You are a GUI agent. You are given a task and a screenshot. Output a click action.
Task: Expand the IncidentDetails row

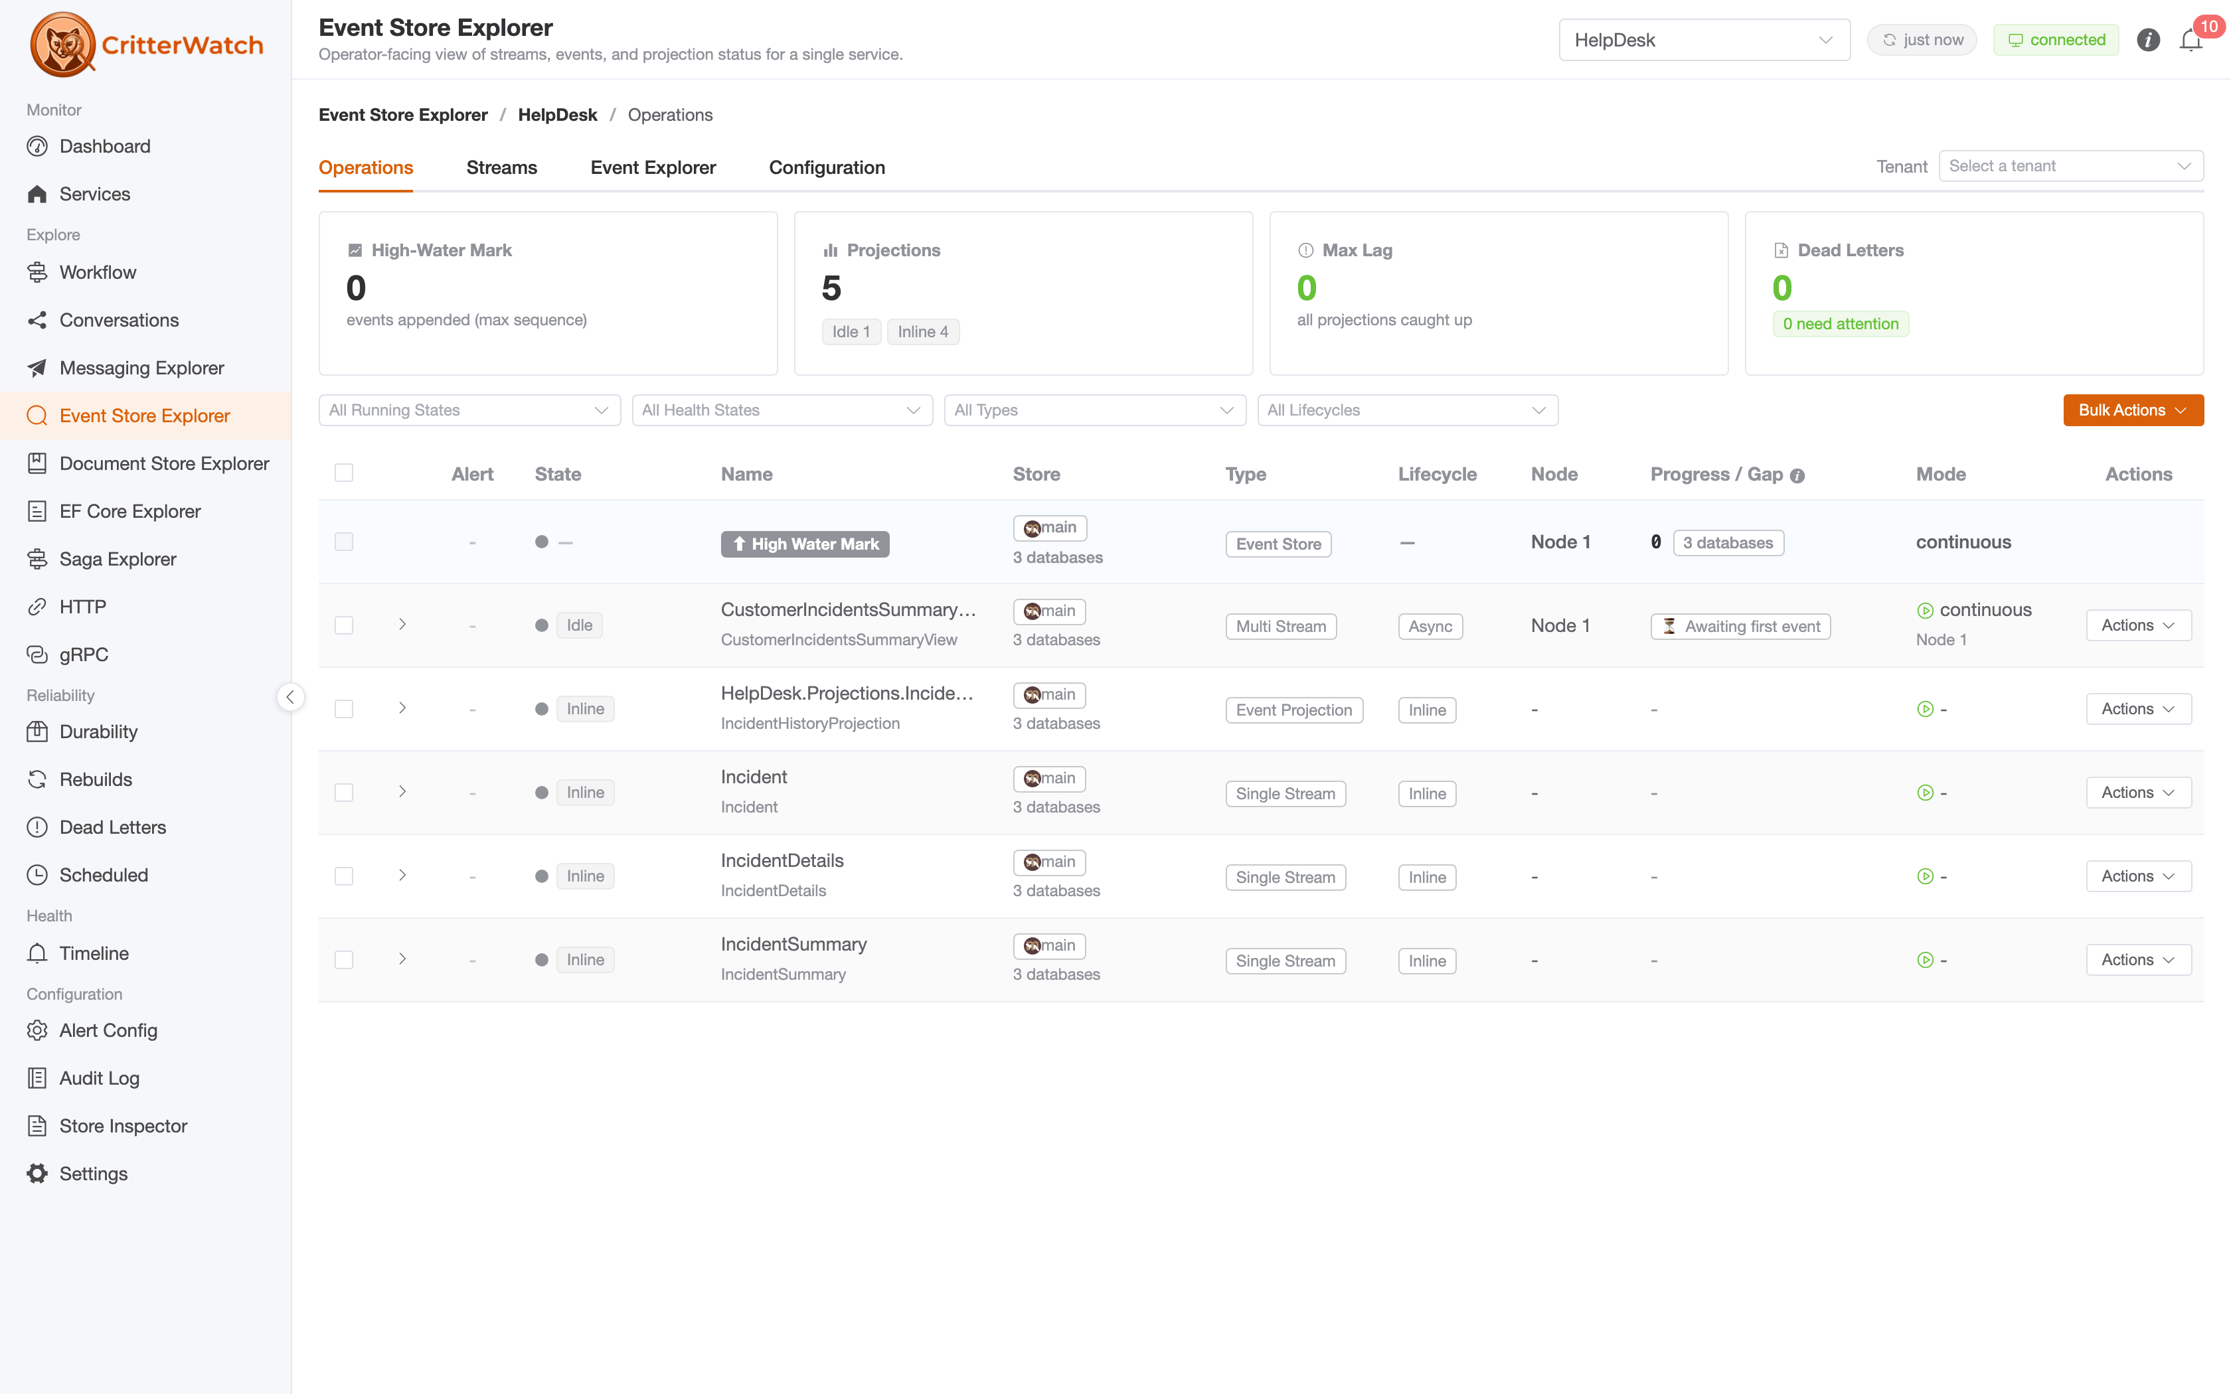tap(403, 876)
